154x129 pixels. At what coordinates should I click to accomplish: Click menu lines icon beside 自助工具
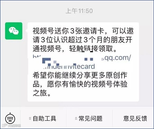pos(30,118)
